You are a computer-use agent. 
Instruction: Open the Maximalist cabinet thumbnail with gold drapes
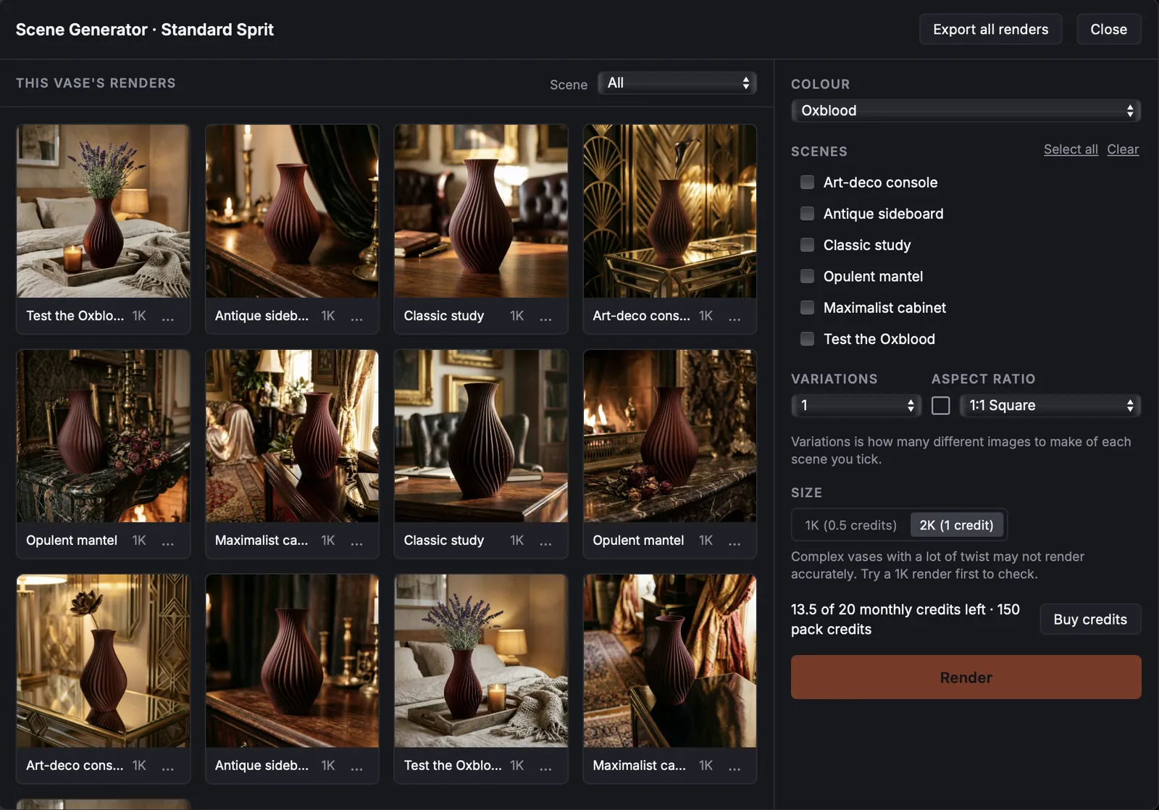click(x=670, y=661)
